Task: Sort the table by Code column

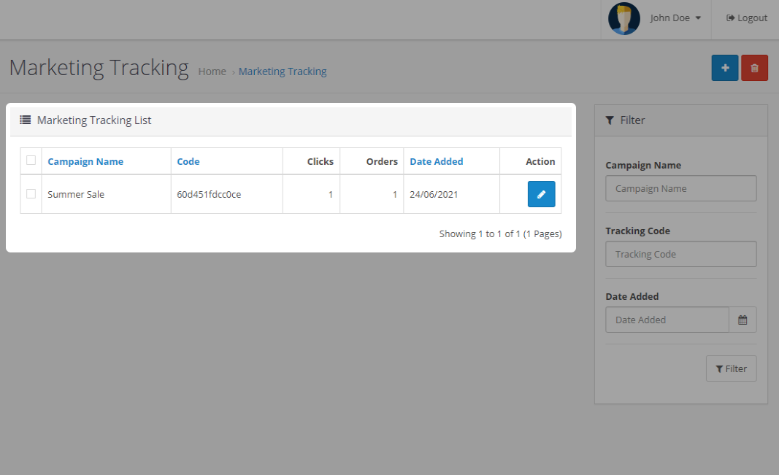Action: (x=188, y=161)
